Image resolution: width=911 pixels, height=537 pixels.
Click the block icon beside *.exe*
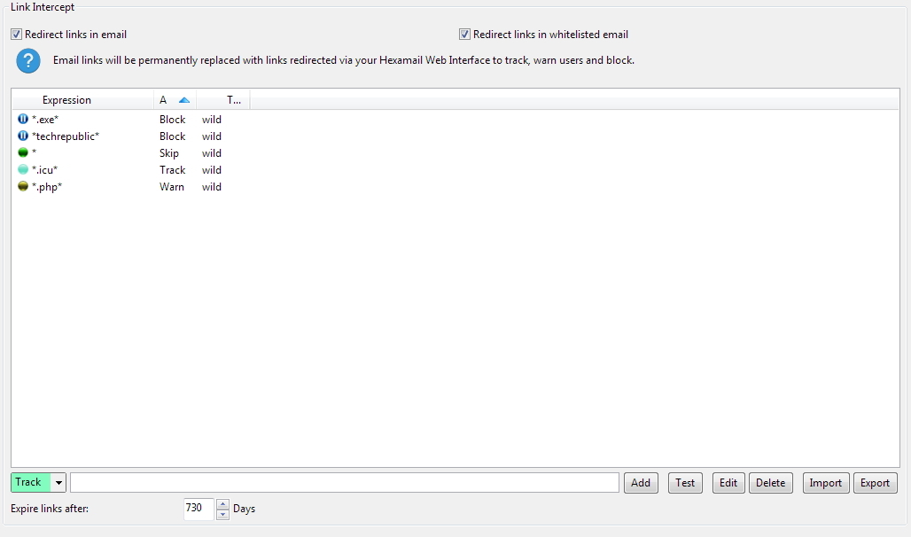point(23,119)
